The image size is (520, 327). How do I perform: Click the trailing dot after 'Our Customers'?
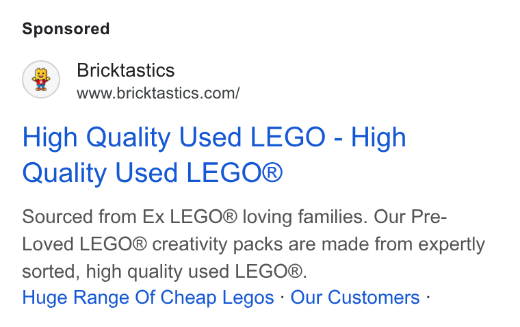point(428,296)
